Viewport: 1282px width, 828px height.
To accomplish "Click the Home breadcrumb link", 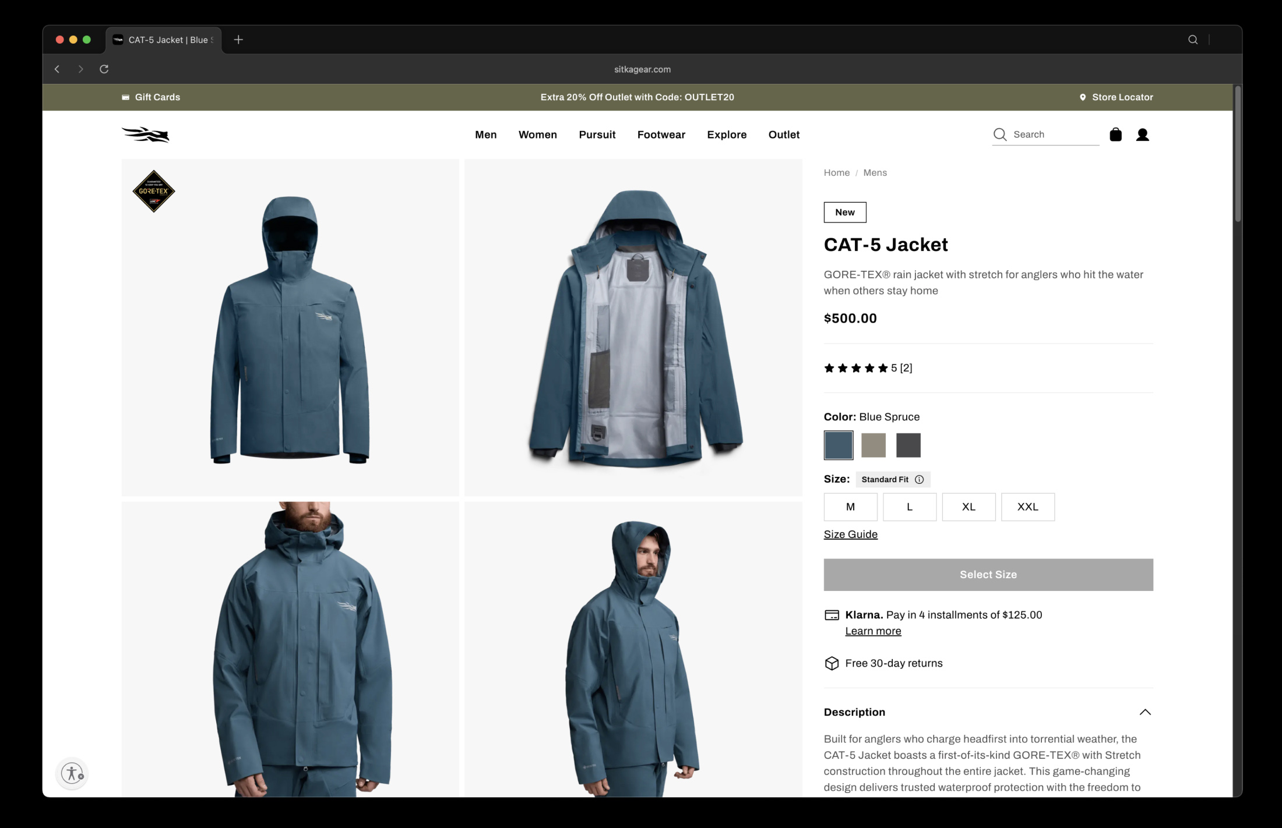I will (836, 172).
